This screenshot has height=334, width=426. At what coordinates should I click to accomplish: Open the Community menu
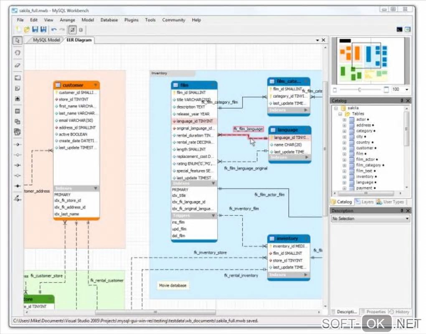[x=174, y=20]
